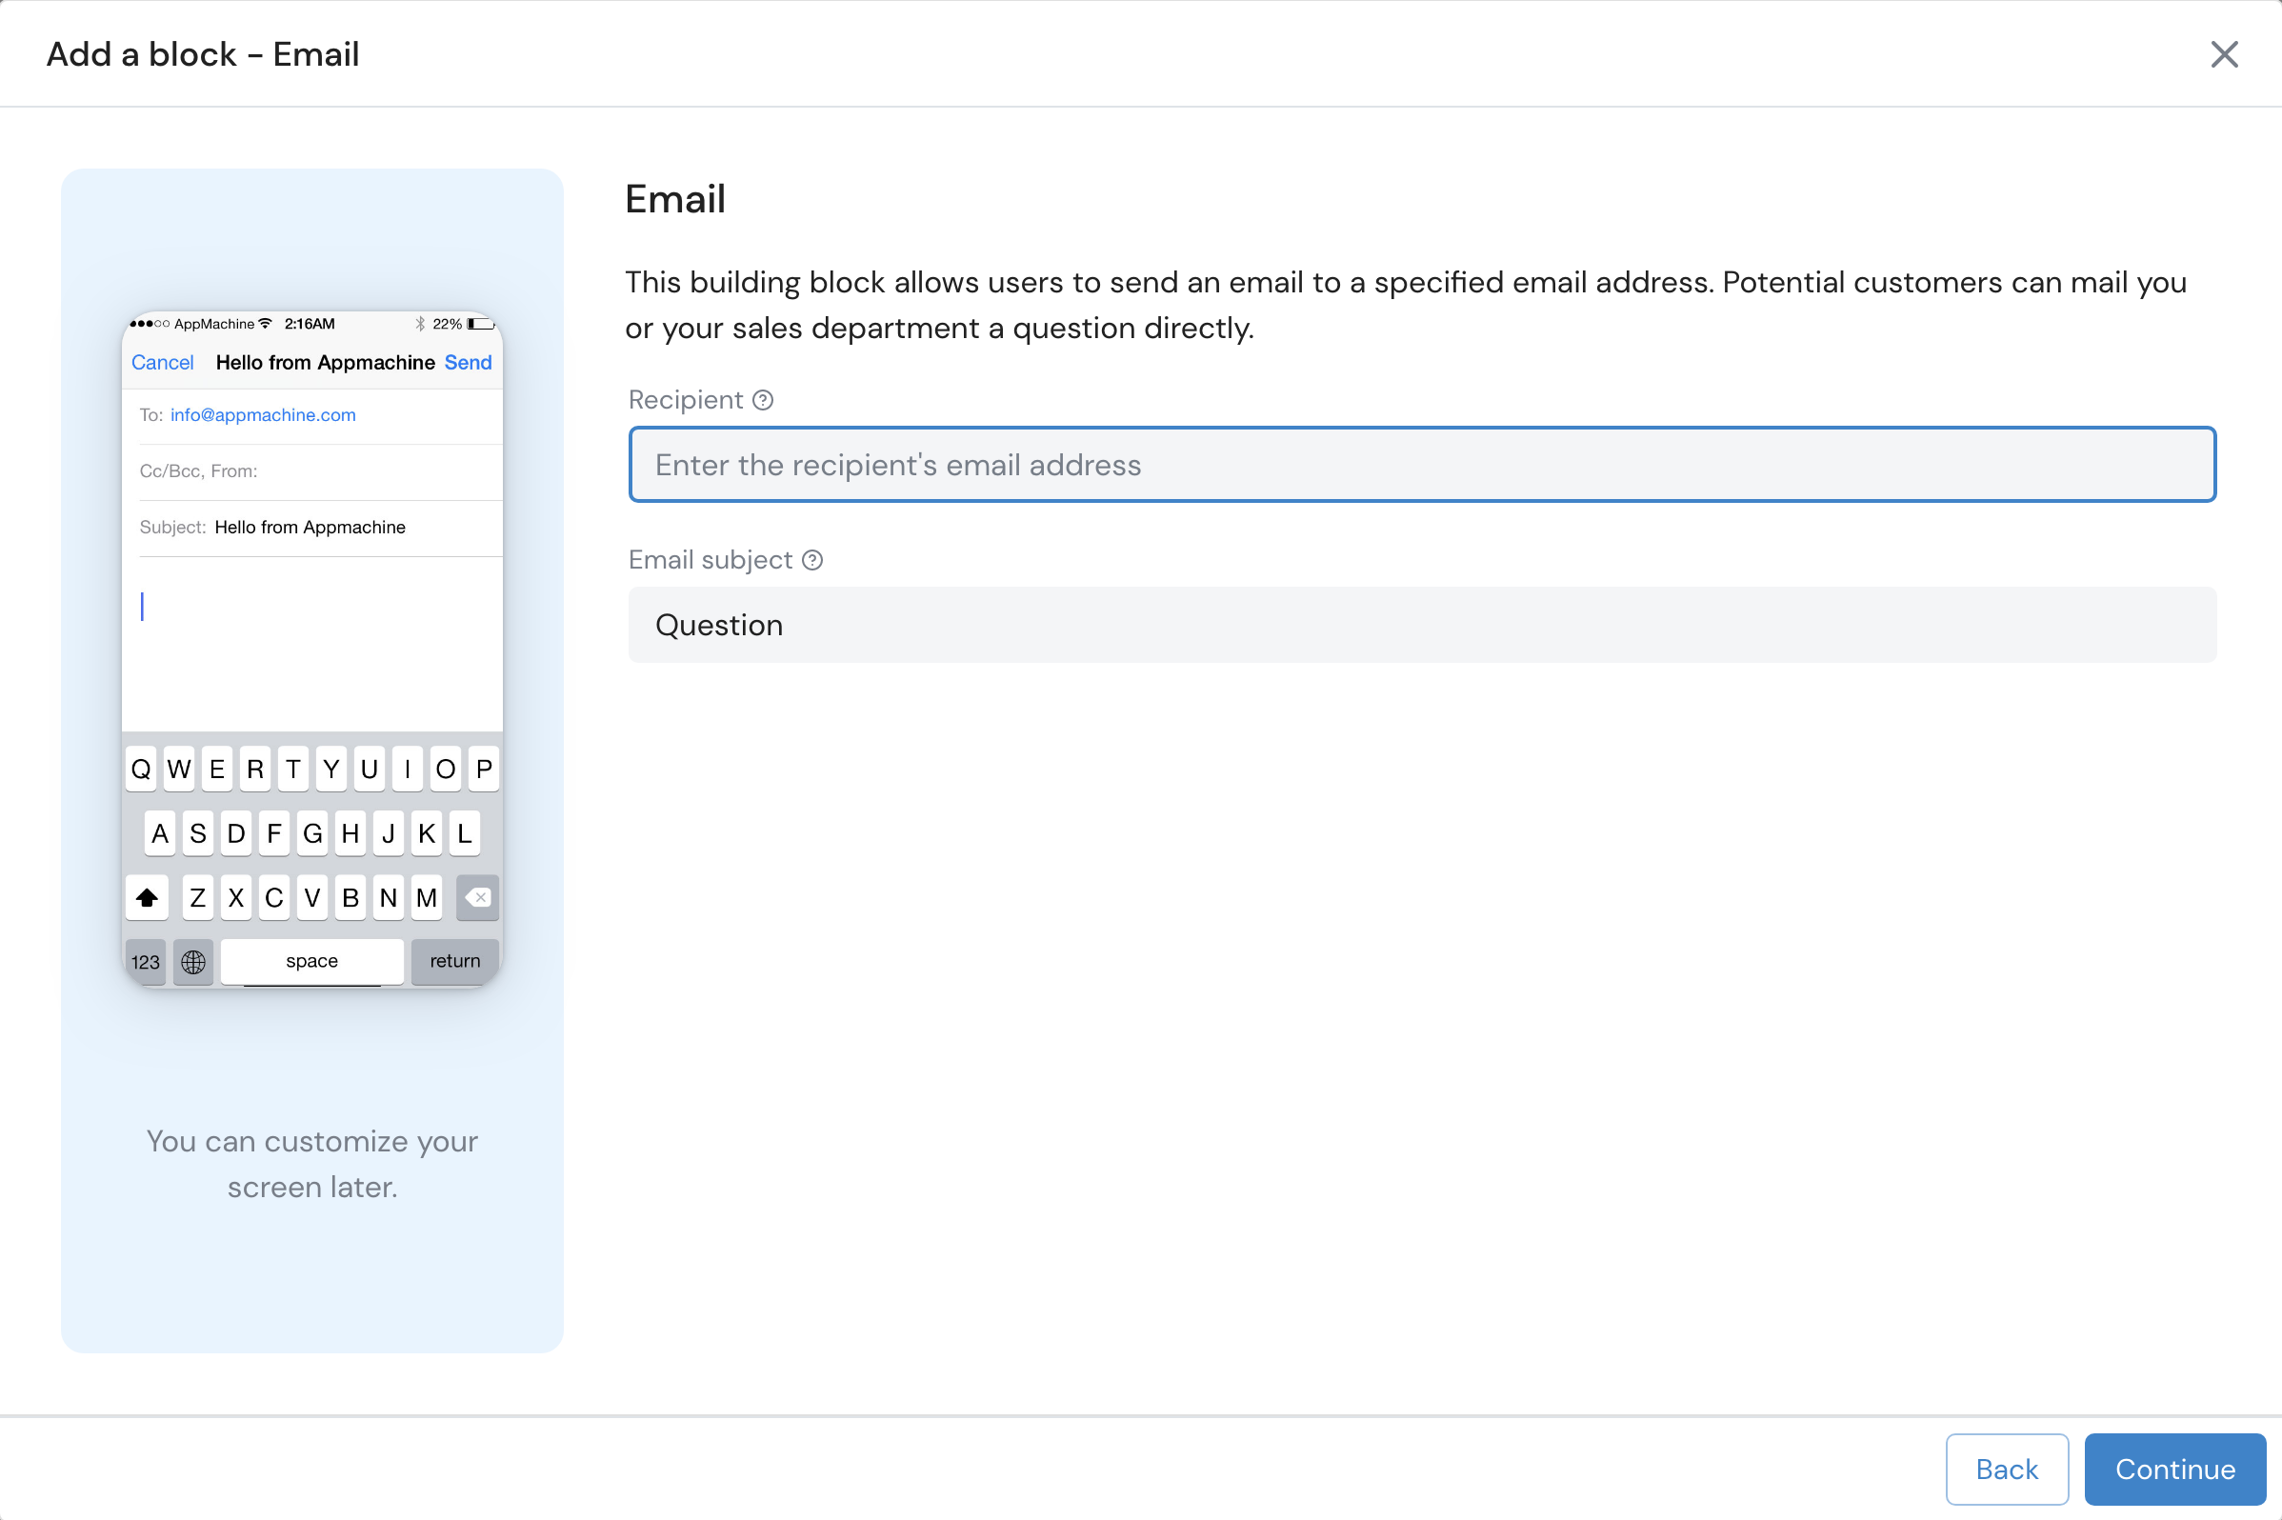2282x1520 pixels.
Task: Click Send in the phone mockup header
Action: point(469,363)
